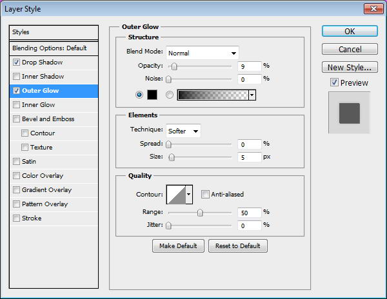Click the Noise value field

click(x=249, y=79)
